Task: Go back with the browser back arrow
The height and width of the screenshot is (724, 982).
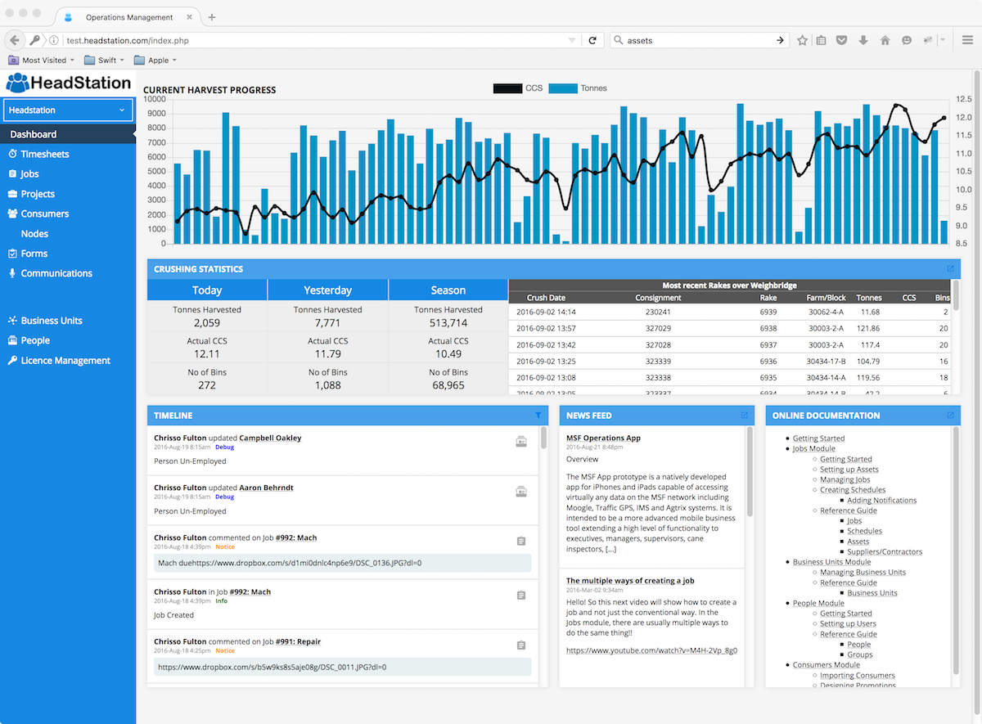Action: tap(15, 39)
